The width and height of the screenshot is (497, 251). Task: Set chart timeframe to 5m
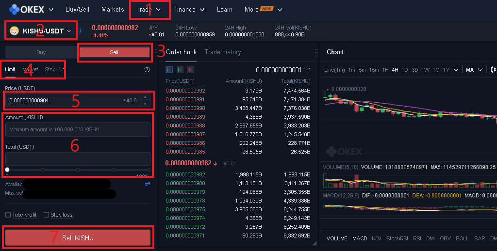coord(362,70)
